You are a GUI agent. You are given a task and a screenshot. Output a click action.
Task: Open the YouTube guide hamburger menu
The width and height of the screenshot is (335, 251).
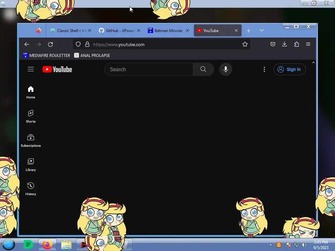[x=31, y=69]
